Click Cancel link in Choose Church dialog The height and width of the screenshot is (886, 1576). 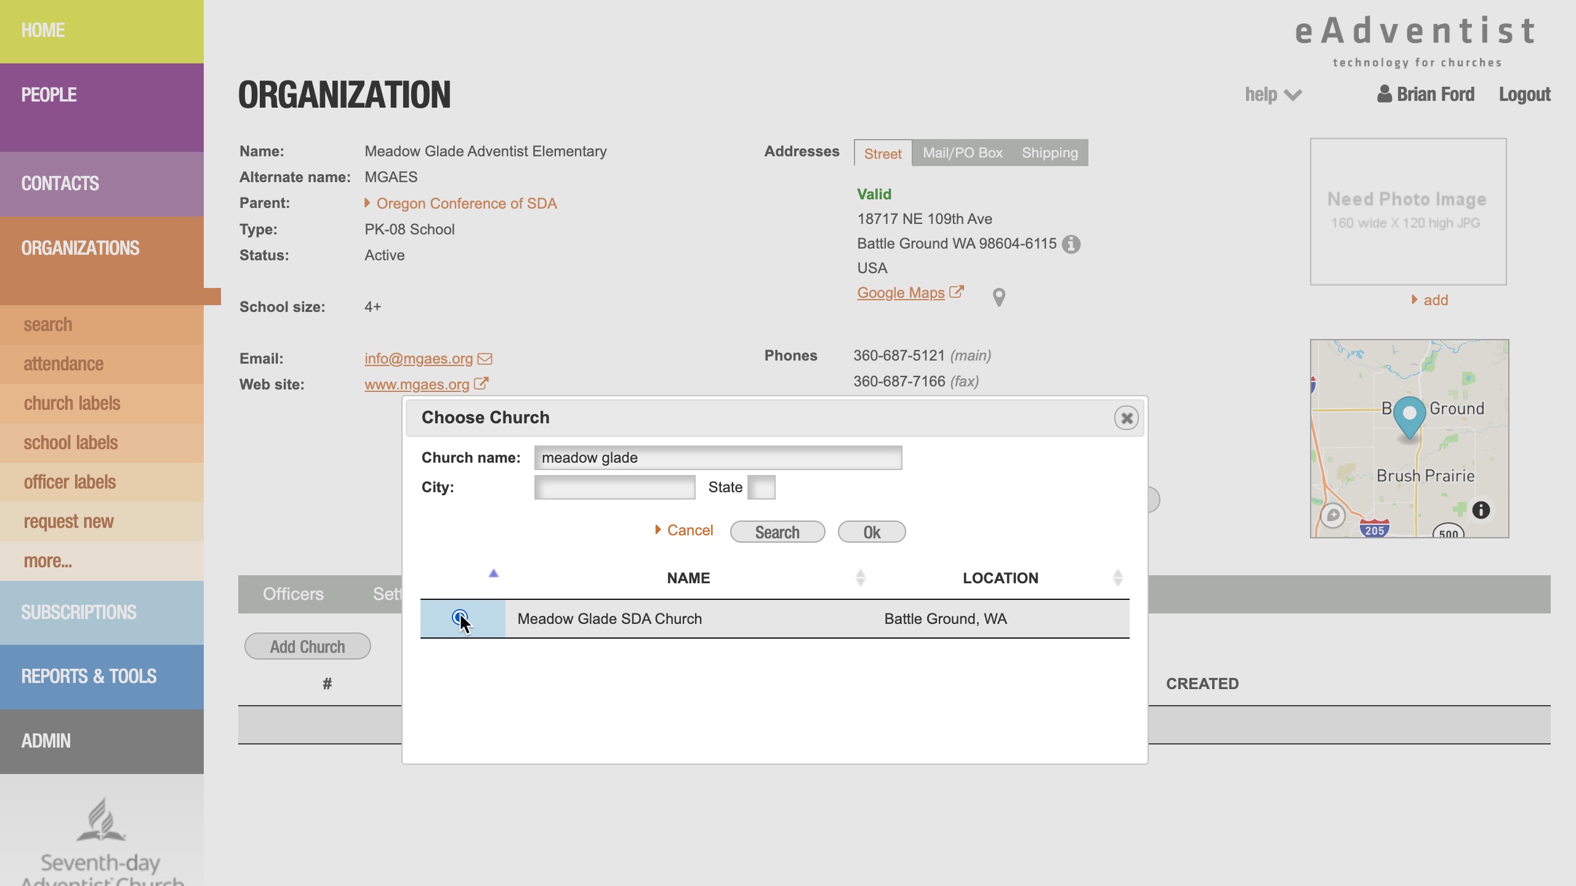(x=689, y=530)
